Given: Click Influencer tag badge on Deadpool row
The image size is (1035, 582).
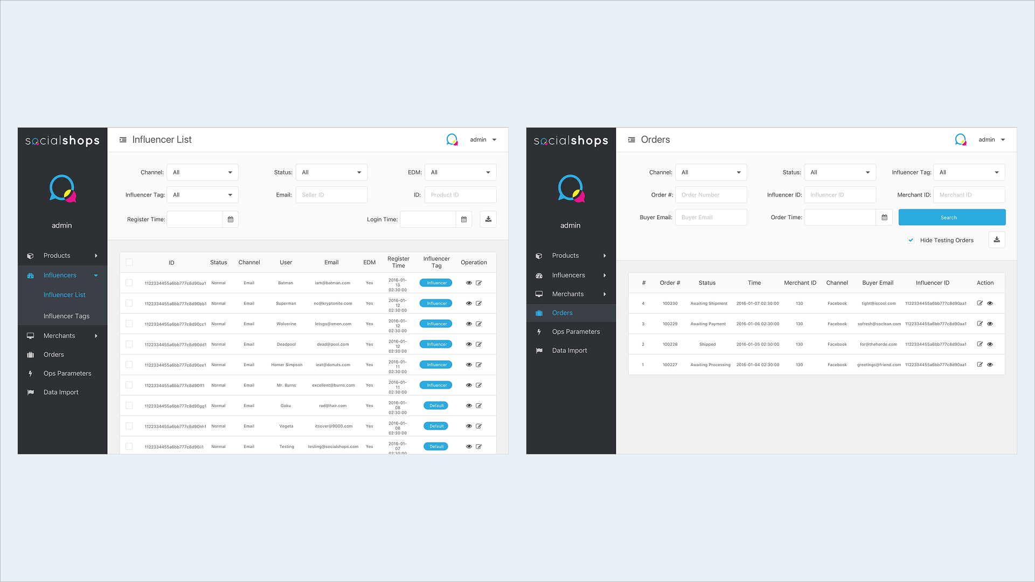Looking at the screenshot, I should pyautogui.click(x=436, y=345).
